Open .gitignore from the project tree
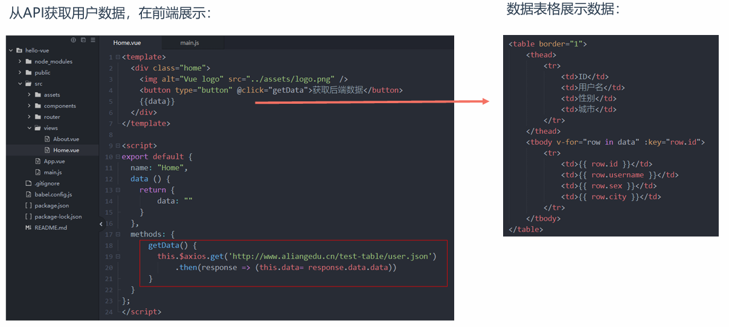 click(x=47, y=183)
